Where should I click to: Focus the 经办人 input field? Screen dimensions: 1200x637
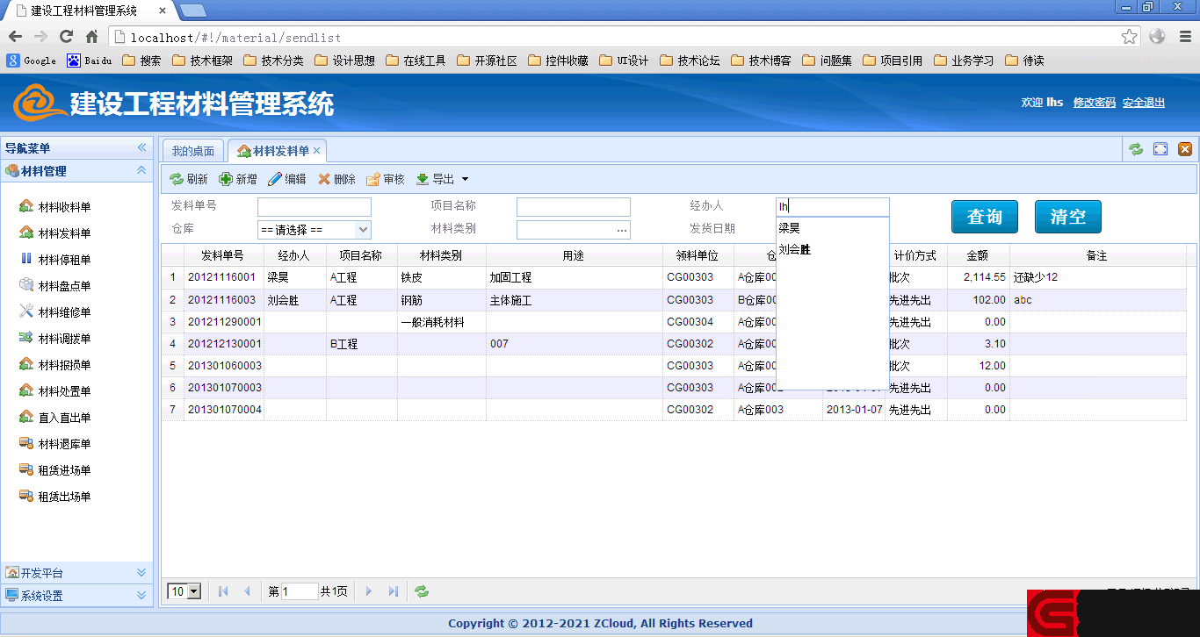click(833, 207)
